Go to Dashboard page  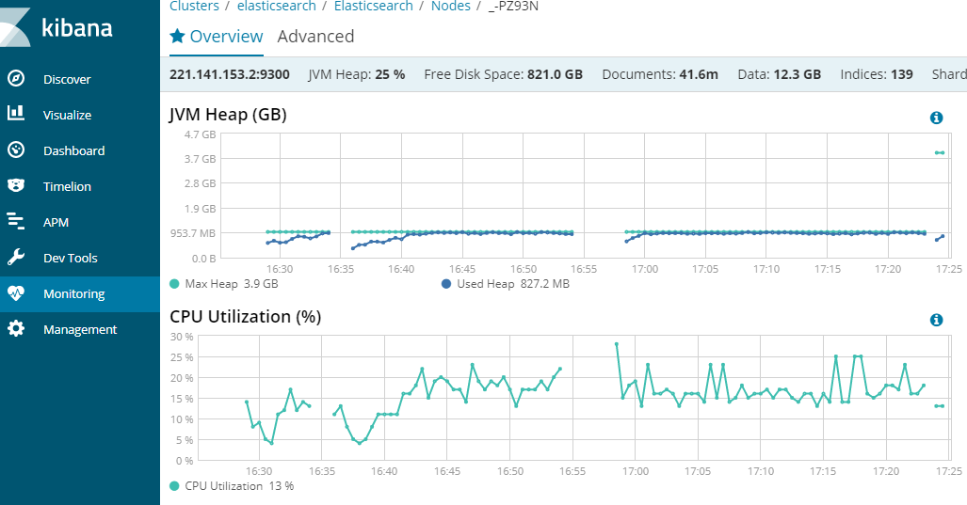(x=74, y=150)
